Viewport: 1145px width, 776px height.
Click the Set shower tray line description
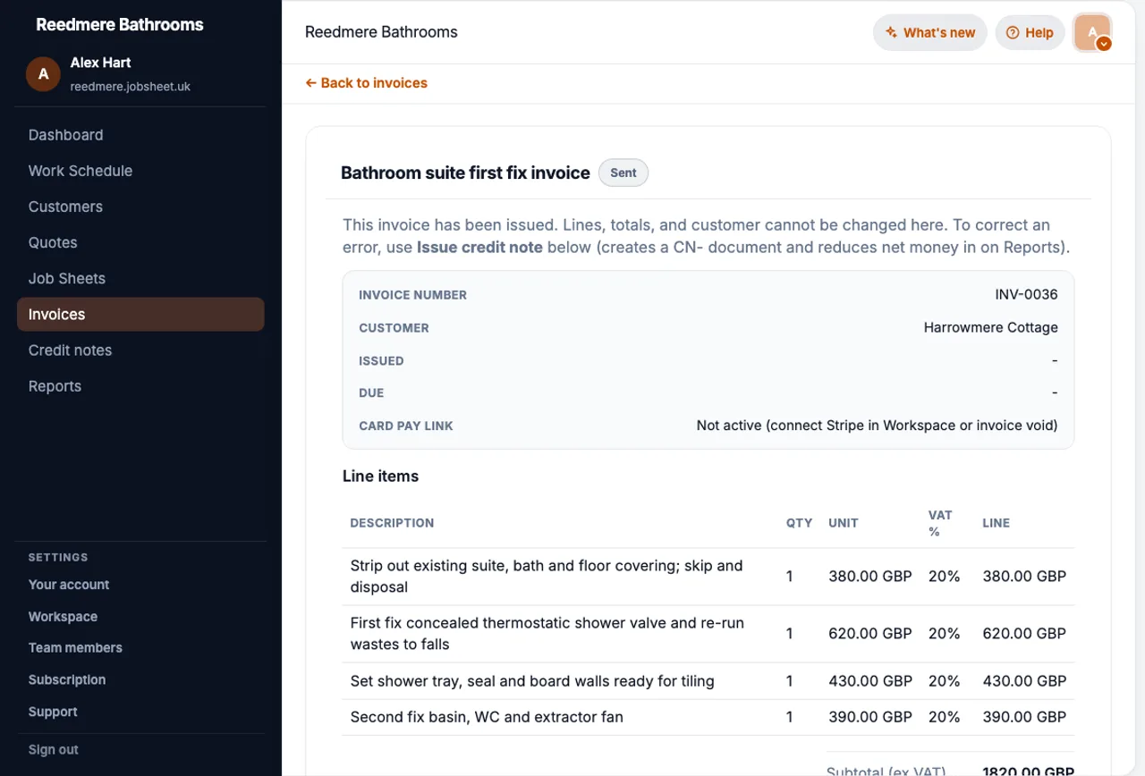tap(532, 681)
